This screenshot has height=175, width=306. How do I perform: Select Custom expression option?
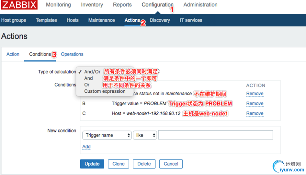coord(105,91)
